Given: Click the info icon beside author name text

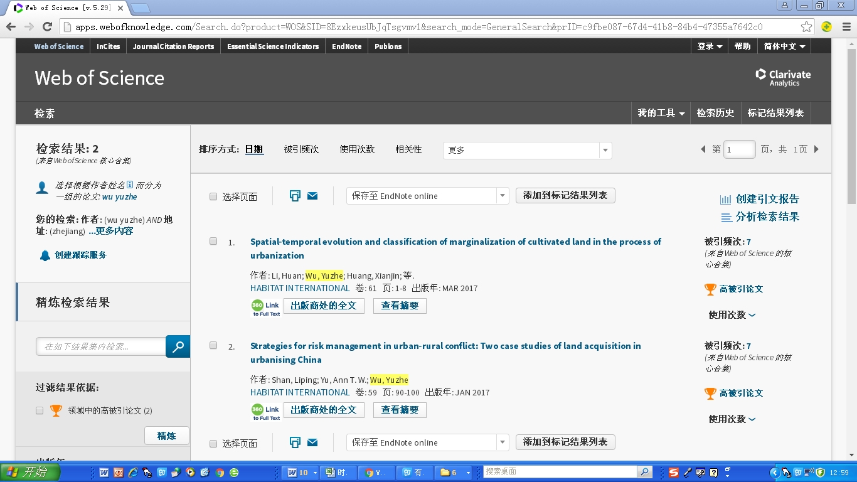Looking at the screenshot, I should pyautogui.click(x=130, y=185).
